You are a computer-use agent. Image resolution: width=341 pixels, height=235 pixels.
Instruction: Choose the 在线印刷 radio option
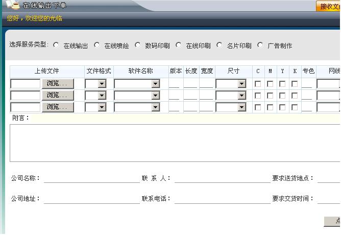point(178,45)
